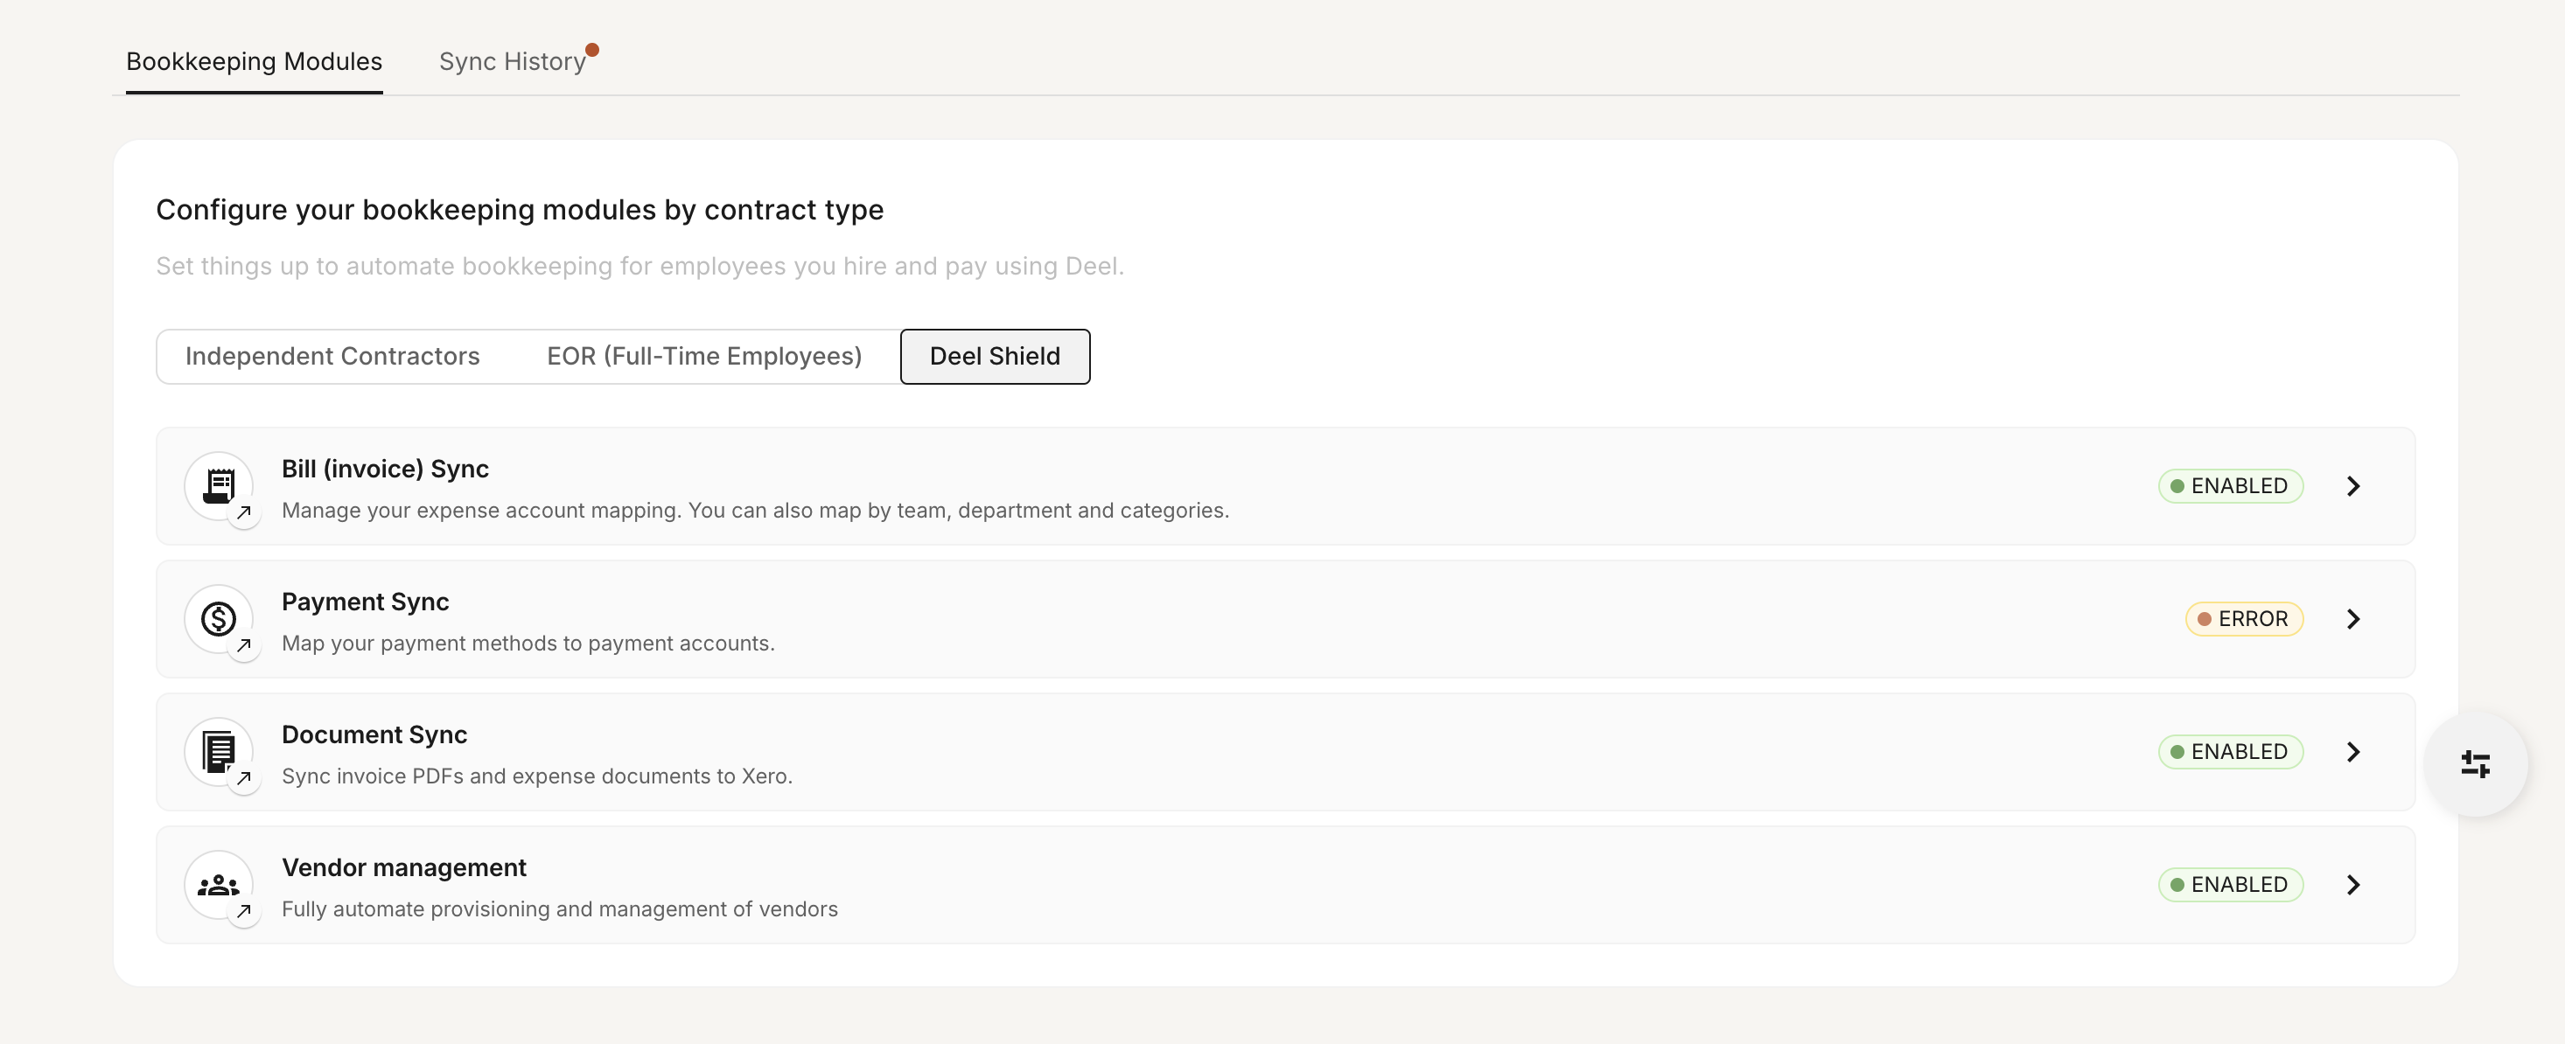The image size is (2565, 1044).
Task: Click the Bill (invoice) Sync receipt icon
Action: point(218,485)
